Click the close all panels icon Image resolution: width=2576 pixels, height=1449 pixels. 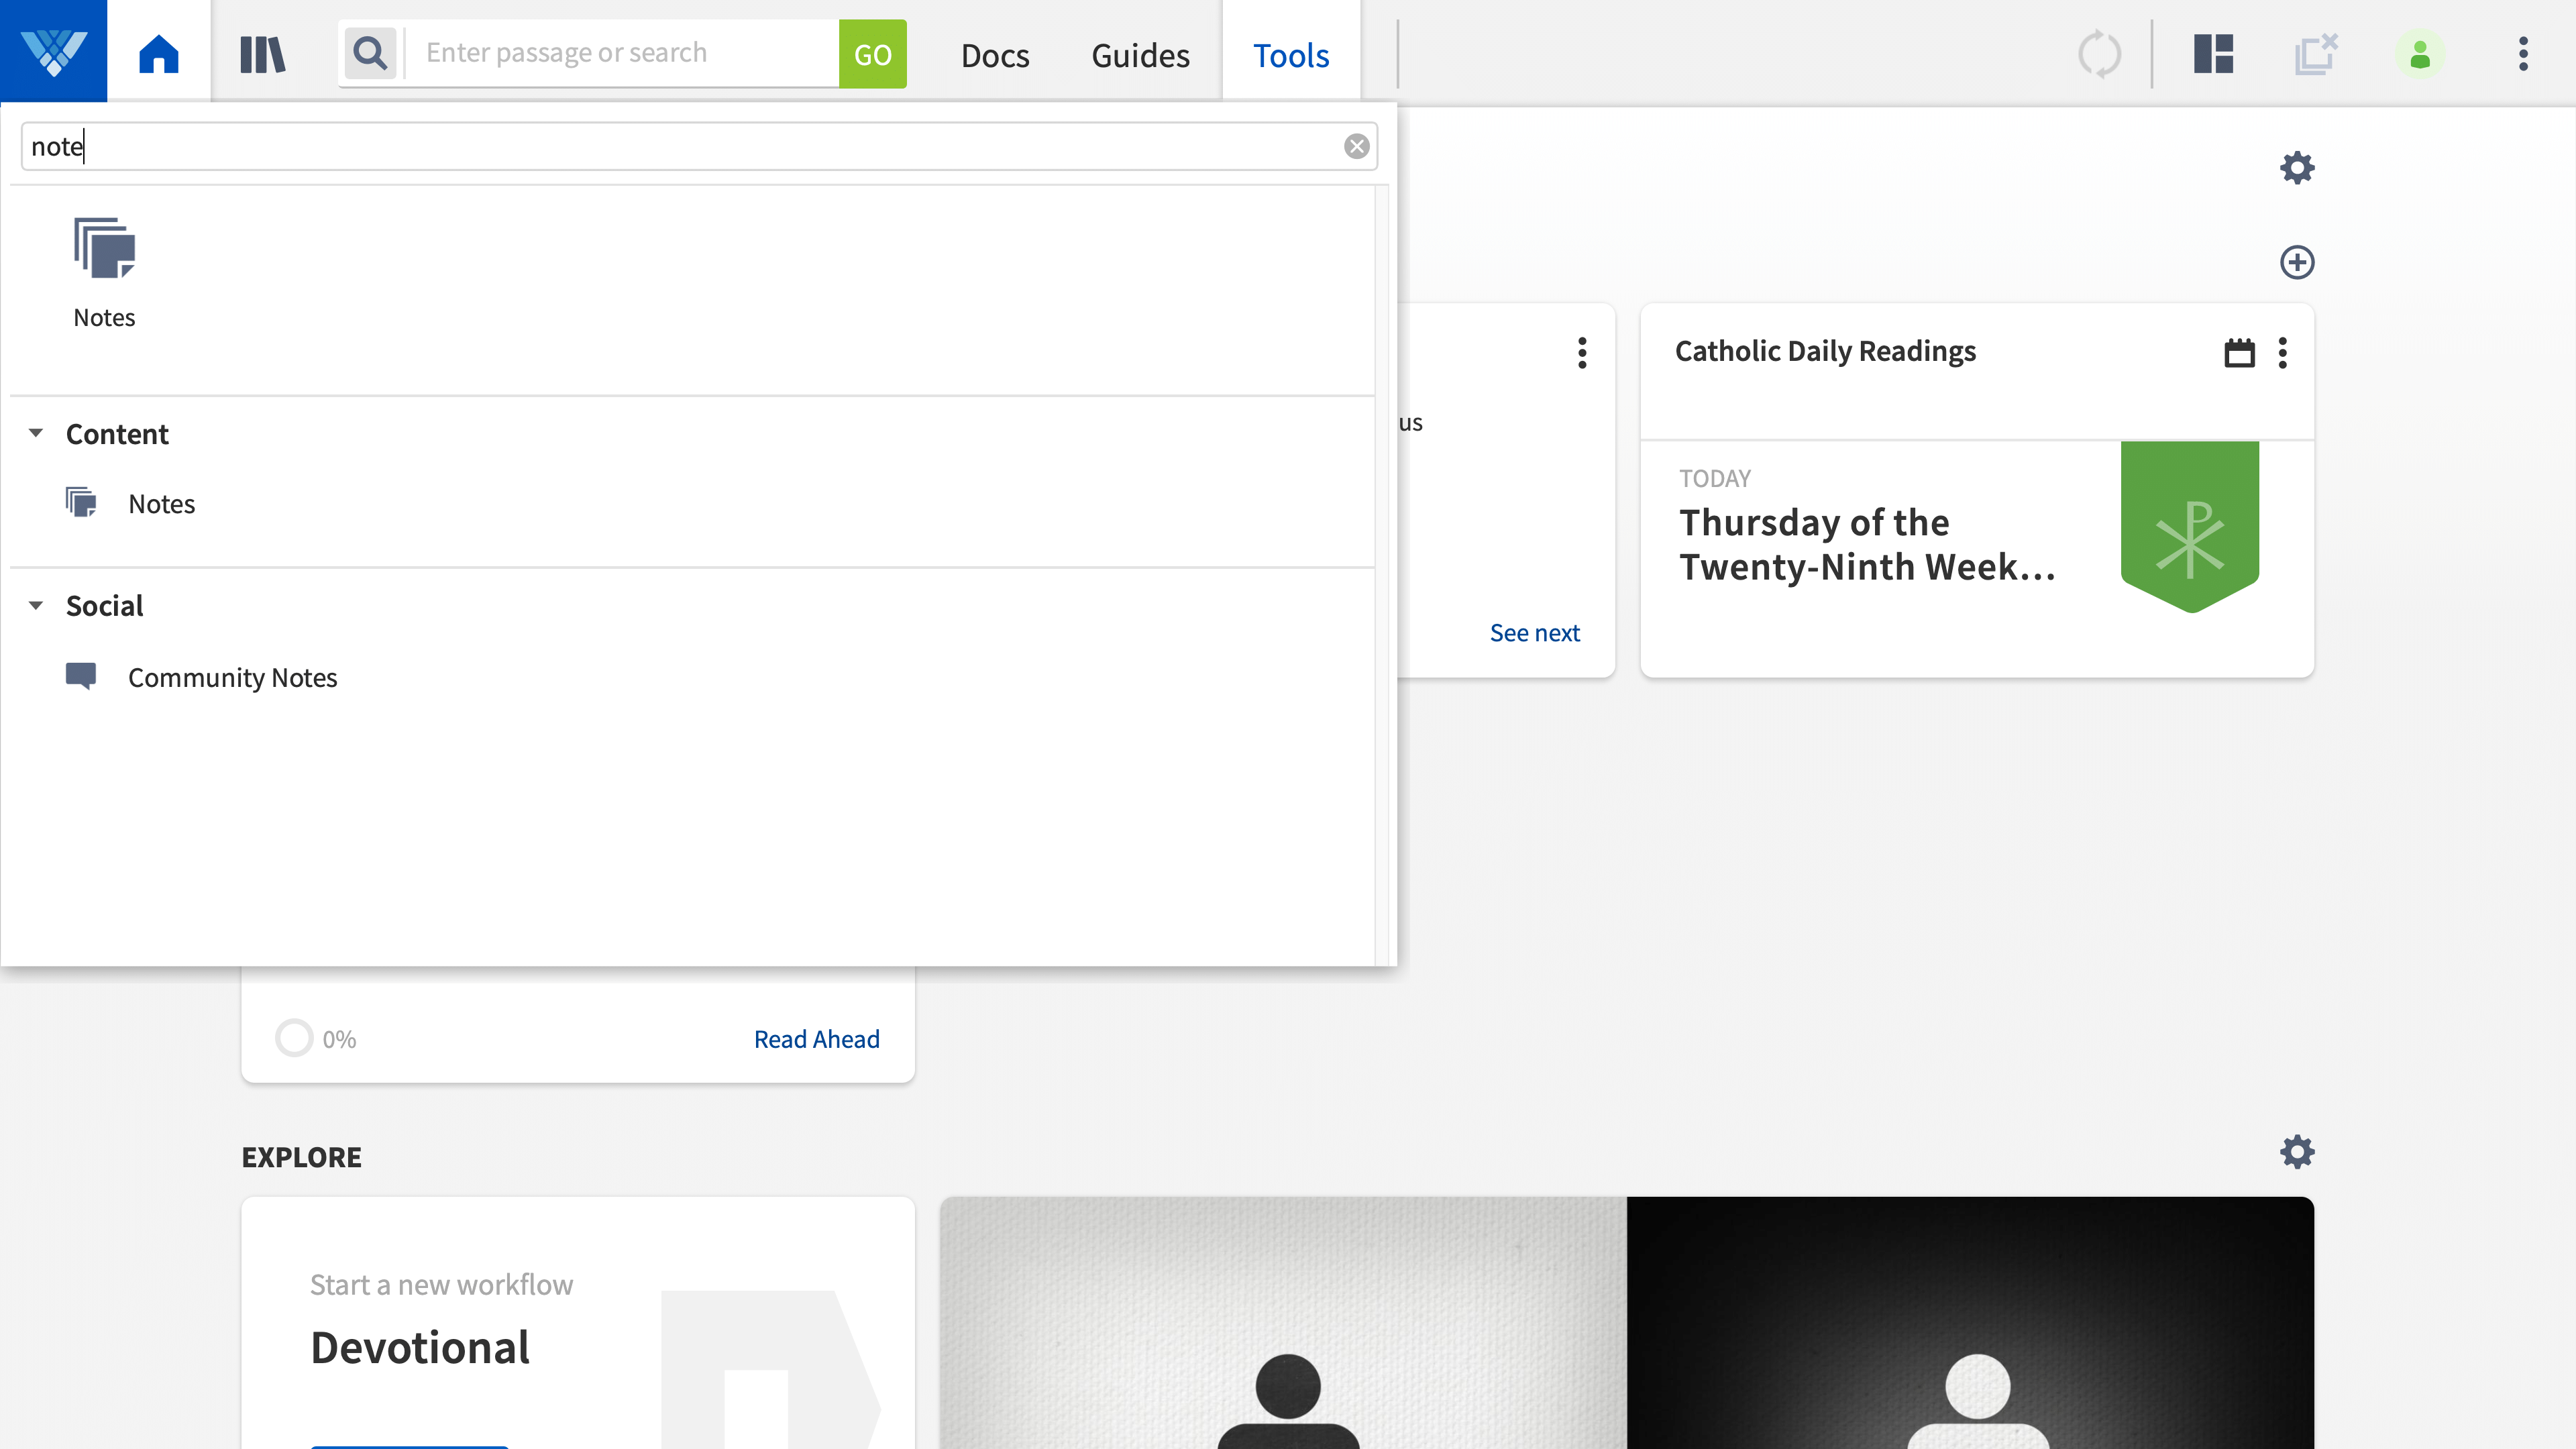coord(2316,54)
